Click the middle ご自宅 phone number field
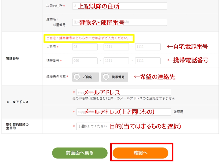The height and width of the screenshot is (162, 221). (116, 47)
